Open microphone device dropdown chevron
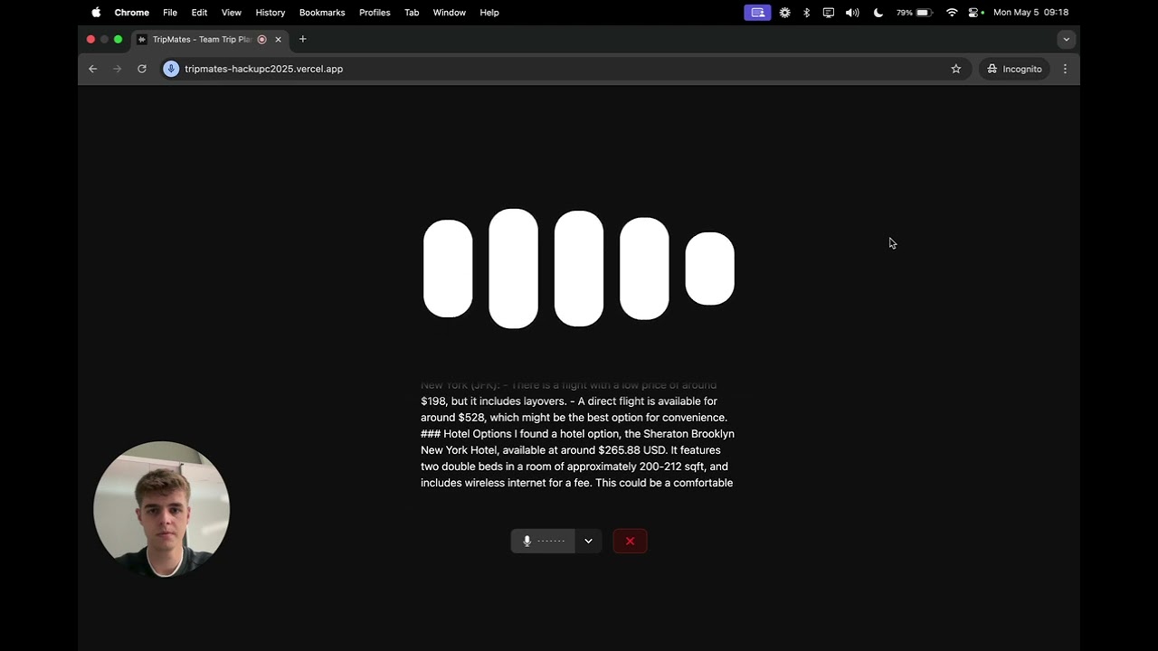This screenshot has width=1158, height=651. pyautogui.click(x=588, y=541)
